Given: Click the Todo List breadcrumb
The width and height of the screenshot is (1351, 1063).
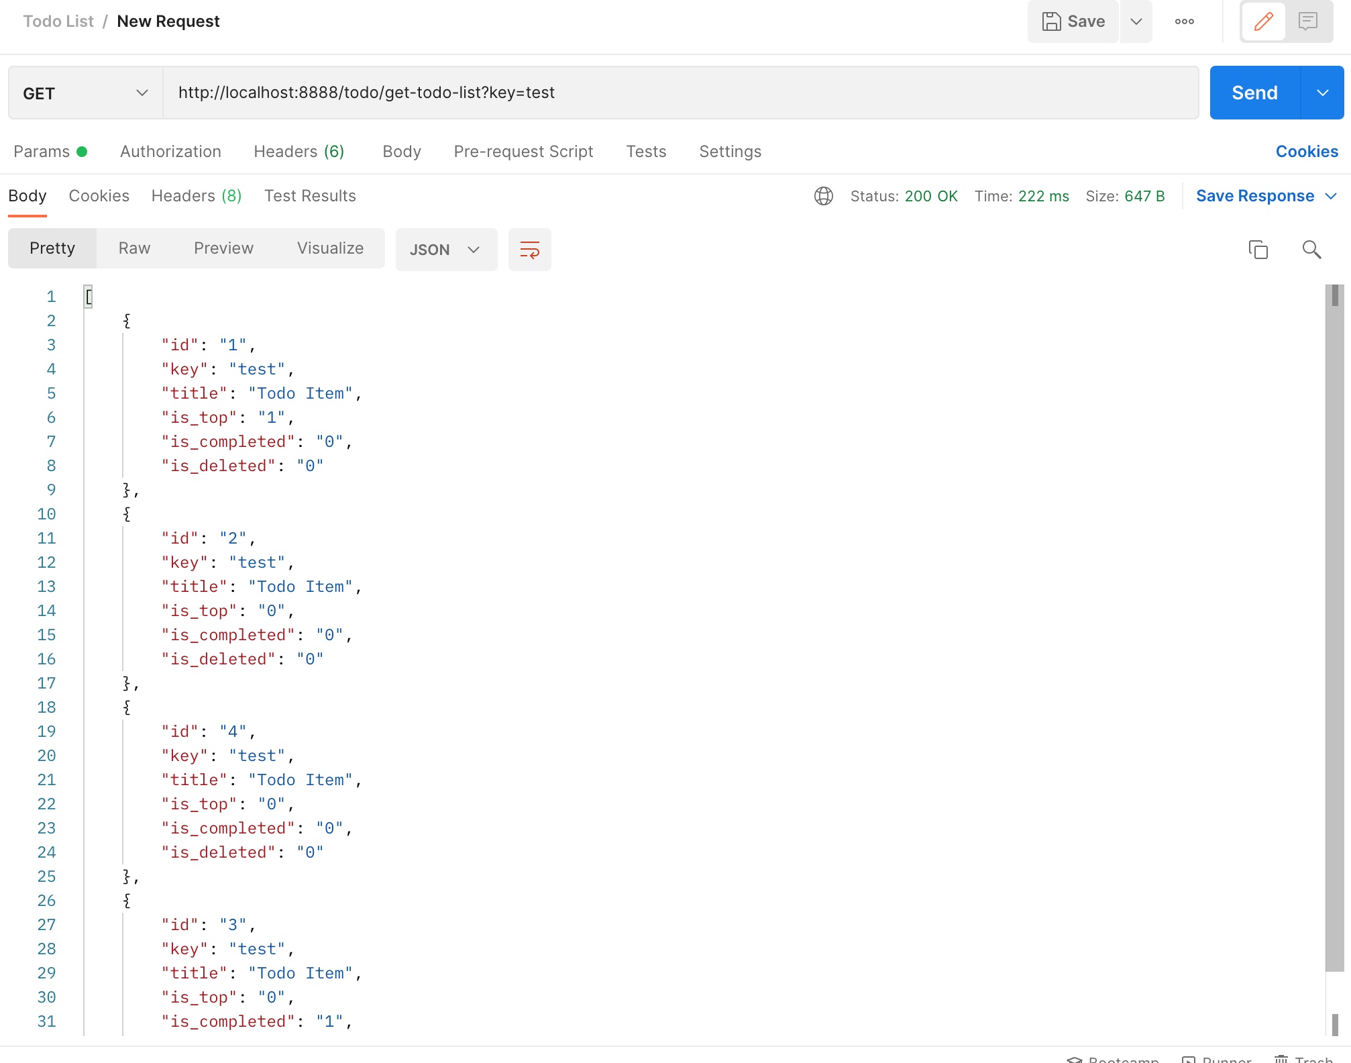Looking at the screenshot, I should pyautogui.click(x=58, y=21).
